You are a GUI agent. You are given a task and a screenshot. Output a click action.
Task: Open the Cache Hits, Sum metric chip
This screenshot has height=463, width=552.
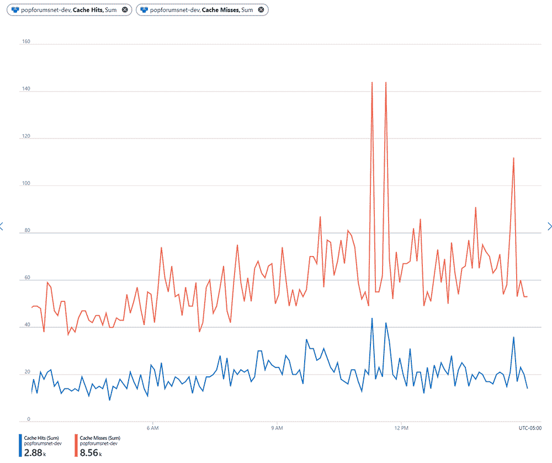[72, 10]
